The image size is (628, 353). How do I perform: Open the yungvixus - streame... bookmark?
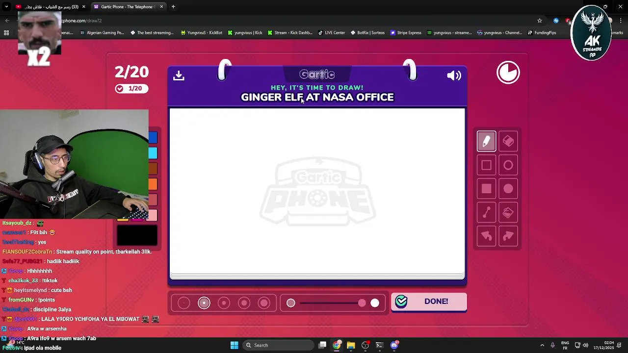pos(449,33)
